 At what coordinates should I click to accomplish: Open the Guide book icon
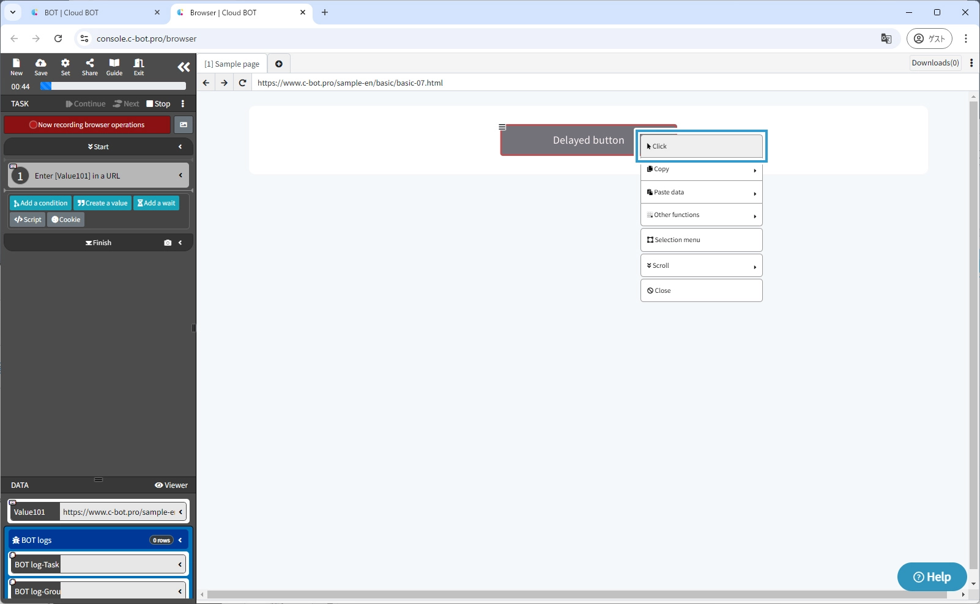(114, 67)
